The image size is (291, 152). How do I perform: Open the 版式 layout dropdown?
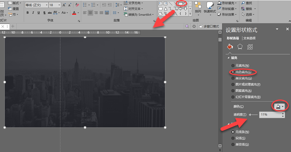(15, 3)
